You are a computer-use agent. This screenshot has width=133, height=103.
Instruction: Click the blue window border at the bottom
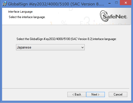(x=66, y=102)
